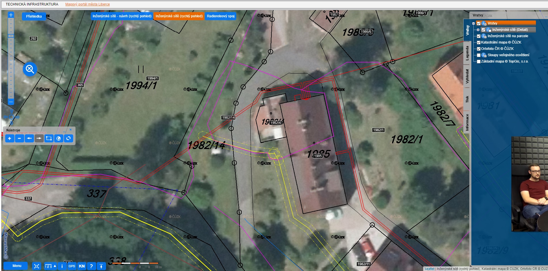Click parcel label 1982/14 box
548x271 pixels.
click(228, 118)
